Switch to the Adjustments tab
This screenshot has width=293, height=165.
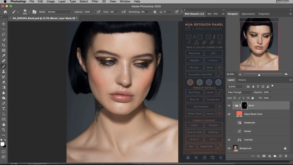click(248, 14)
